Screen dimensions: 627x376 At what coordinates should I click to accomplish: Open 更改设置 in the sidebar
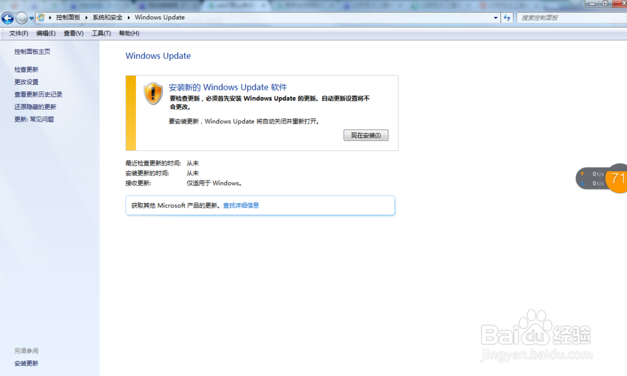[x=26, y=82]
